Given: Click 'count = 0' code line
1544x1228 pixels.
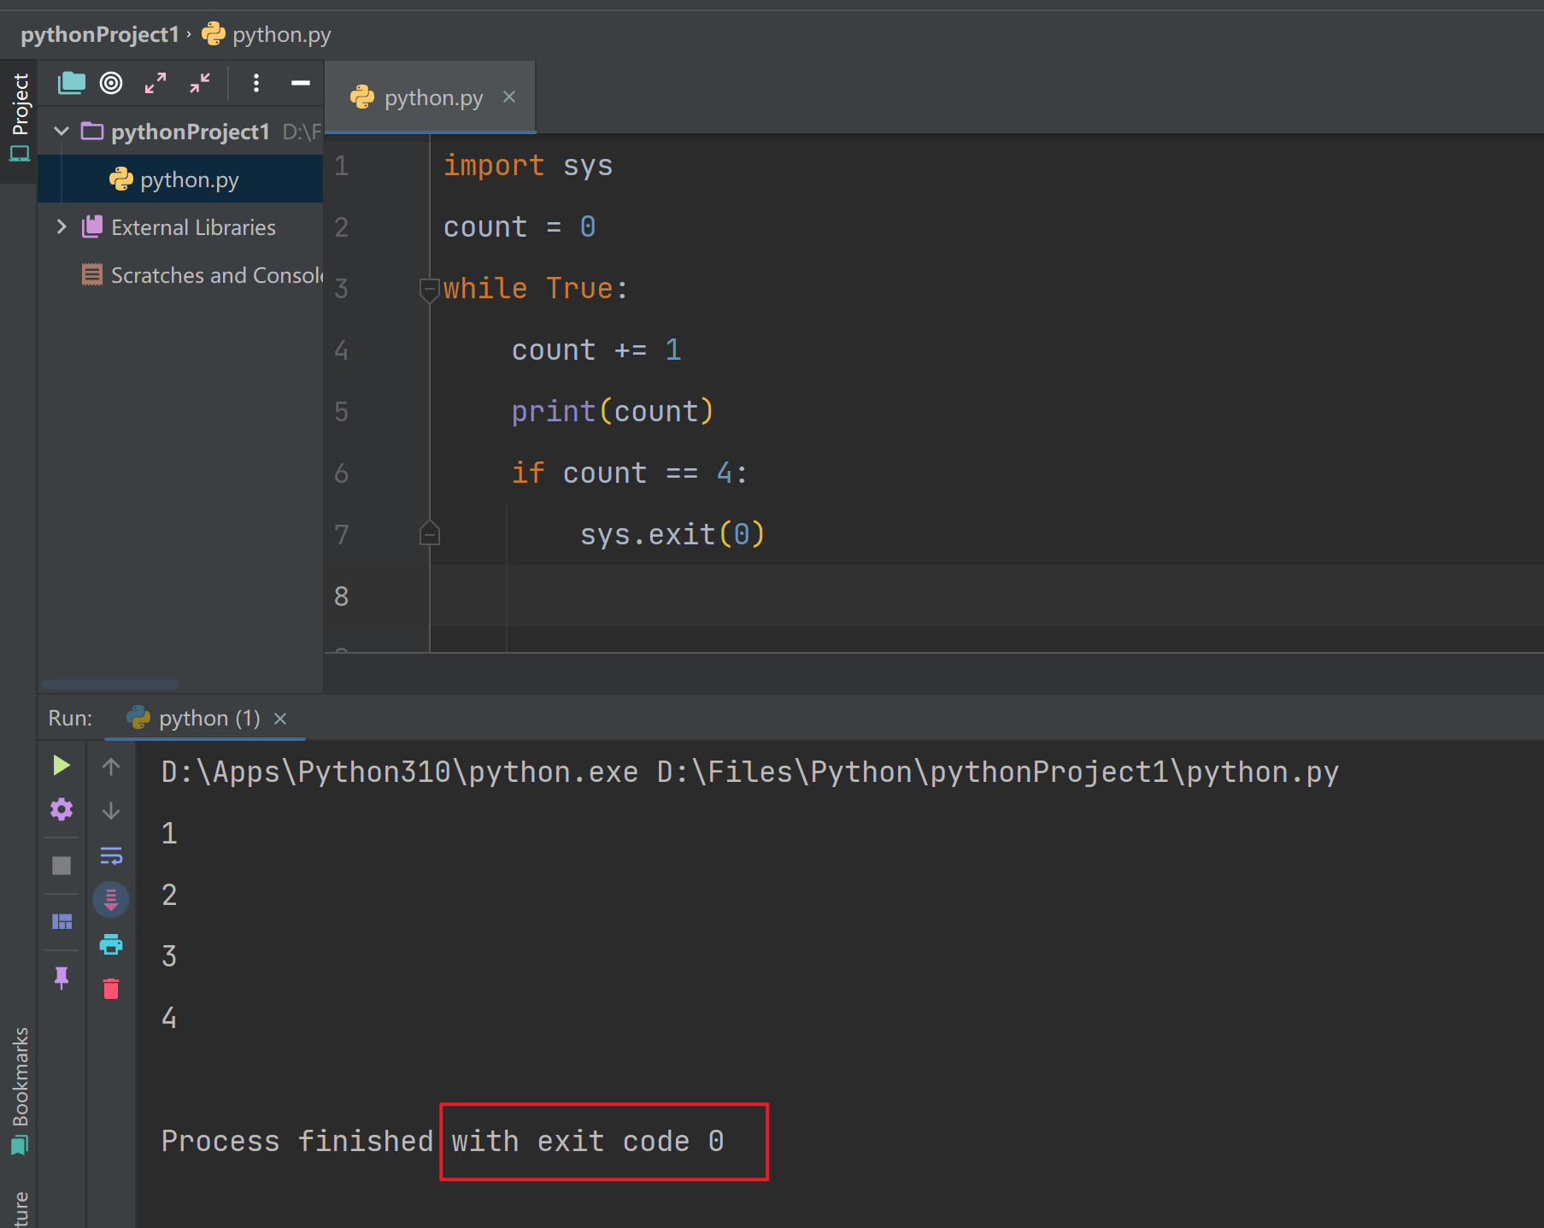Looking at the screenshot, I should tap(520, 226).
